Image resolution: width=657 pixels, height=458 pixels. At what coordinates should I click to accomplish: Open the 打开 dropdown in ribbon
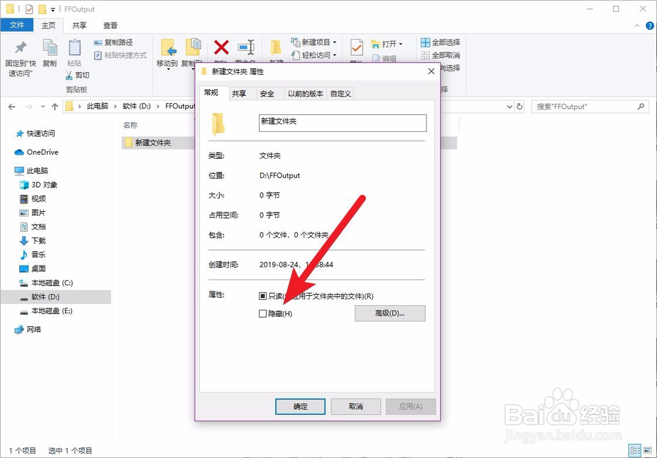(x=387, y=44)
